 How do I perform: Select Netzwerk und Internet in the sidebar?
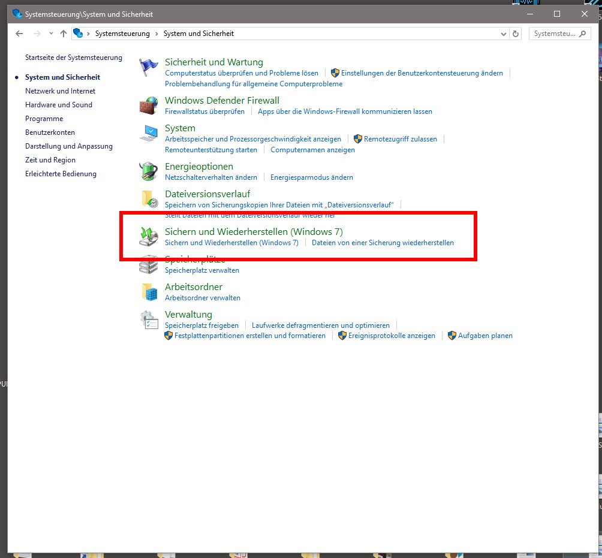pyautogui.click(x=60, y=91)
